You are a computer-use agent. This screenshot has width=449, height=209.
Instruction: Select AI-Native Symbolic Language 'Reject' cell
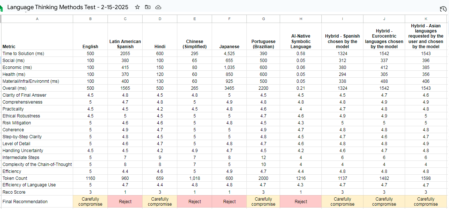[301, 202]
